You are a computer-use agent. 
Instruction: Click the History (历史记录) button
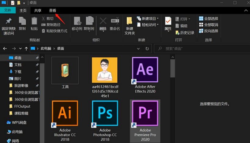click(x=185, y=33)
